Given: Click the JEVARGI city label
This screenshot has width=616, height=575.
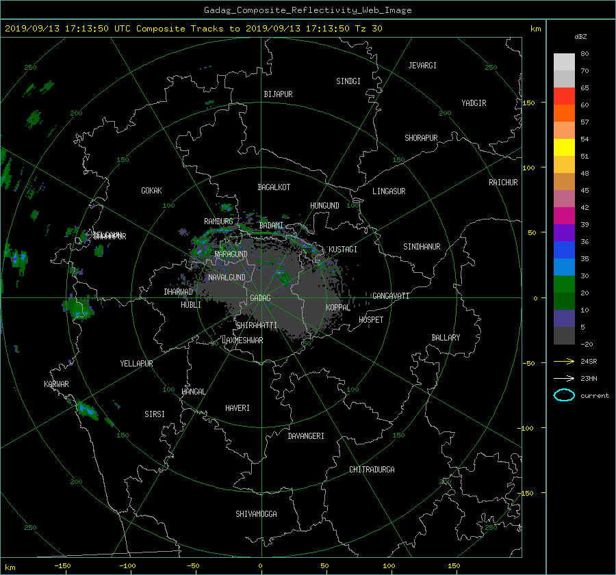Looking at the screenshot, I should 422,65.
